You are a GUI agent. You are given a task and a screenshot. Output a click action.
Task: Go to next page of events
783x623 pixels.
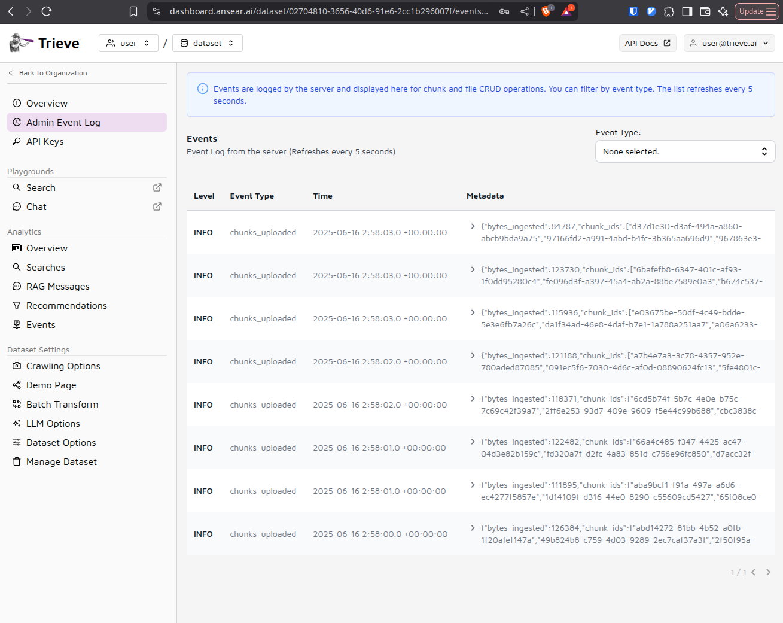768,572
